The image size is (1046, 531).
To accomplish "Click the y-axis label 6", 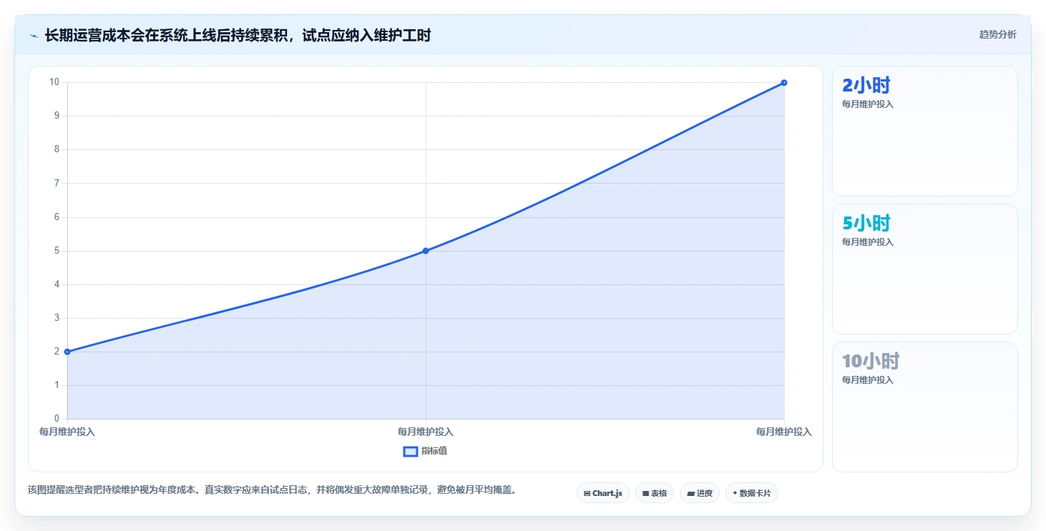I will click(x=57, y=217).
